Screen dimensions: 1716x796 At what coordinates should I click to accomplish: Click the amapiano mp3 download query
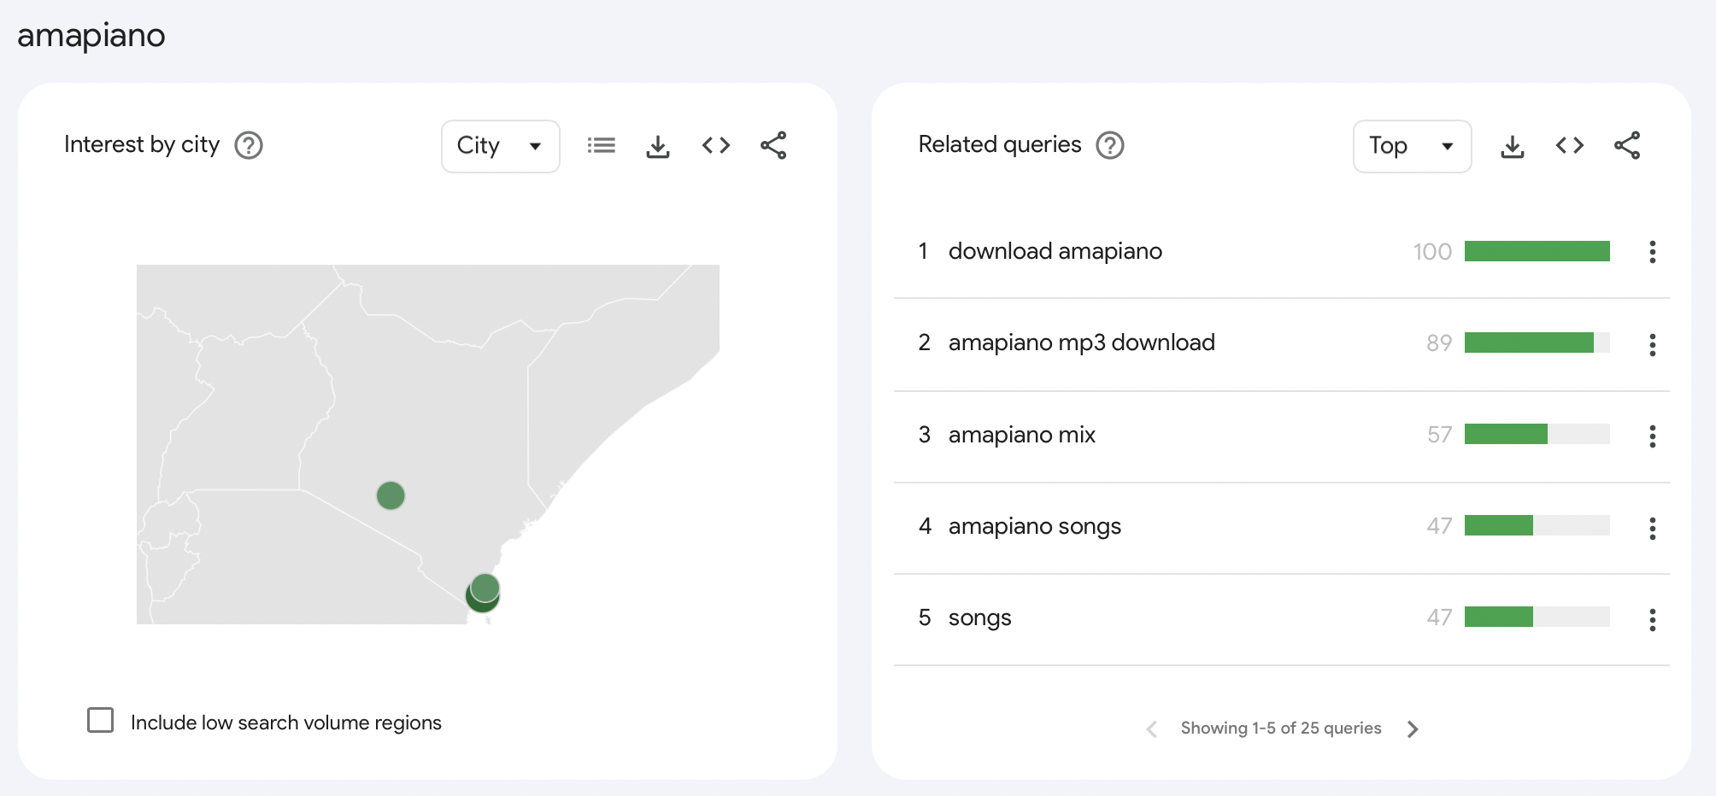(1081, 343)
